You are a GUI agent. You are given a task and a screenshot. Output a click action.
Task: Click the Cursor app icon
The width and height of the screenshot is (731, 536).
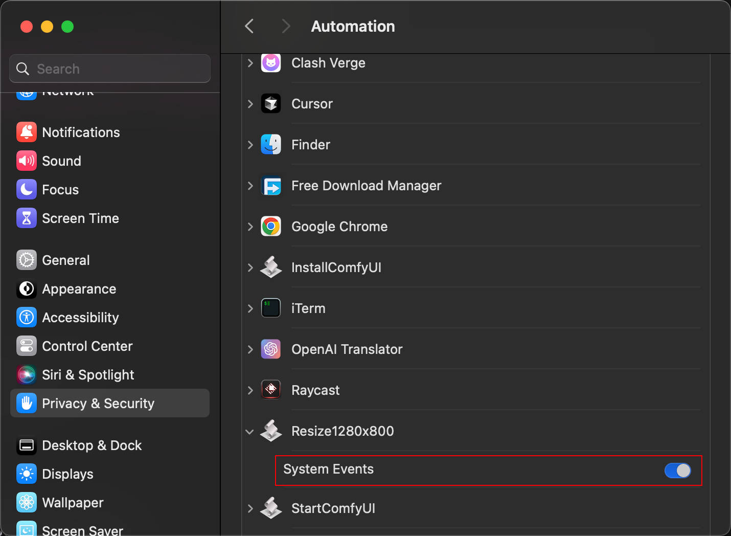[271, 104]
